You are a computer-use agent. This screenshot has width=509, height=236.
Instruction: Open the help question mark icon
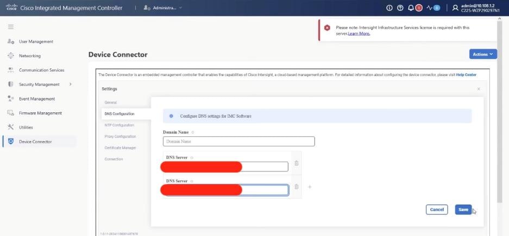(400, 8)
